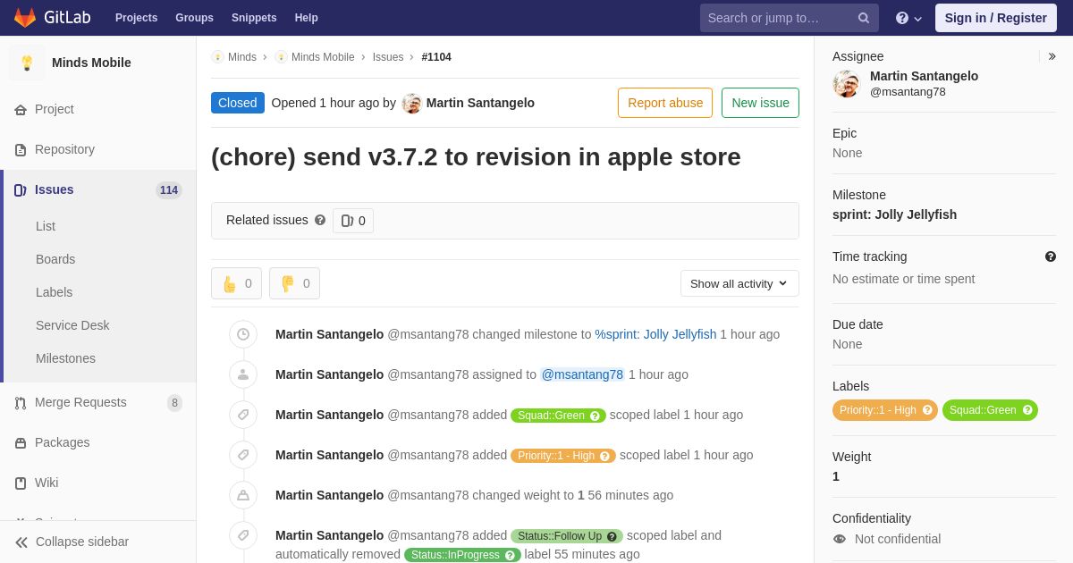Click Minds Mobile breadcrumb link
This screenshot has width=1073, height=563.
click(323, 57)
